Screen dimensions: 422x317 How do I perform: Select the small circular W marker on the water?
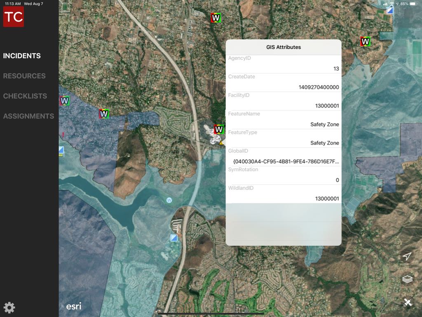(169, 200)
